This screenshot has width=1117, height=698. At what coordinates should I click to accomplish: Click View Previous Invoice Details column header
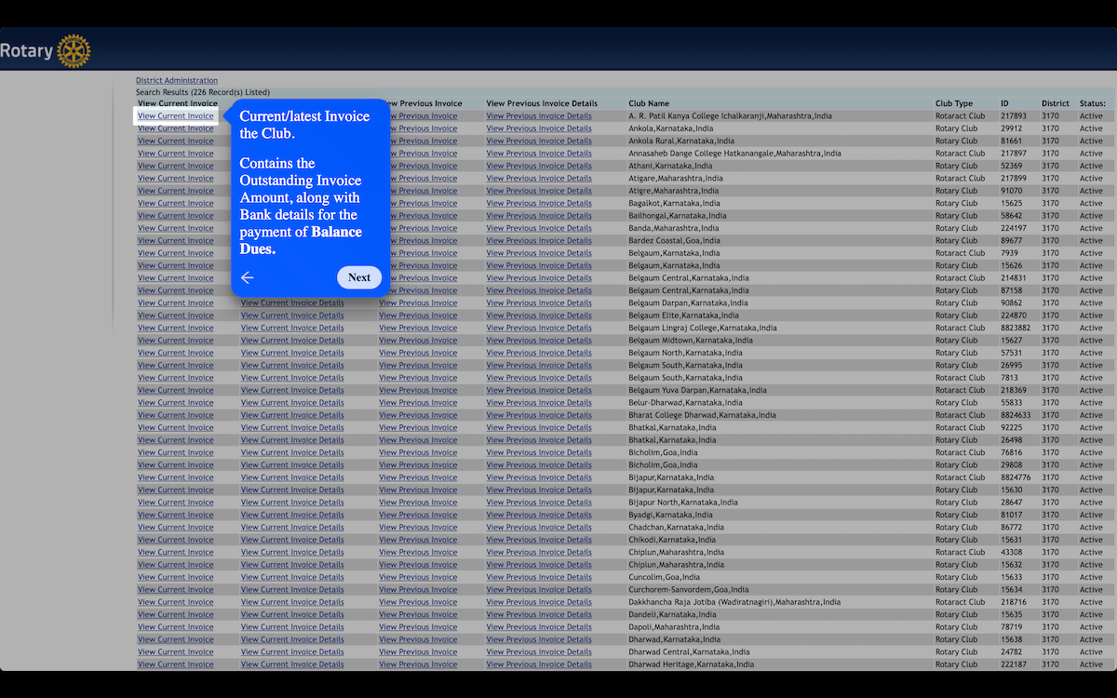[541, 103]
